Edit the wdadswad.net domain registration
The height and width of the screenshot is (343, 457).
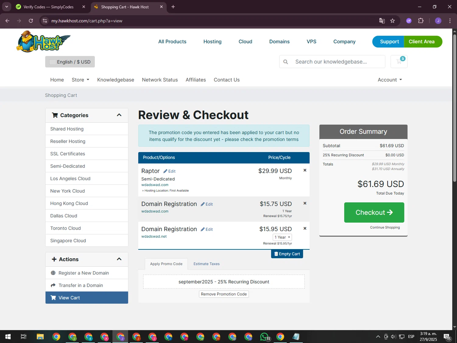(207, 229)
